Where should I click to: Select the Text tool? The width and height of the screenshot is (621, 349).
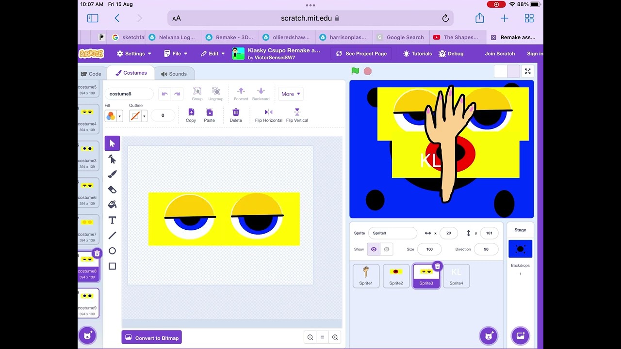point(112,220)
